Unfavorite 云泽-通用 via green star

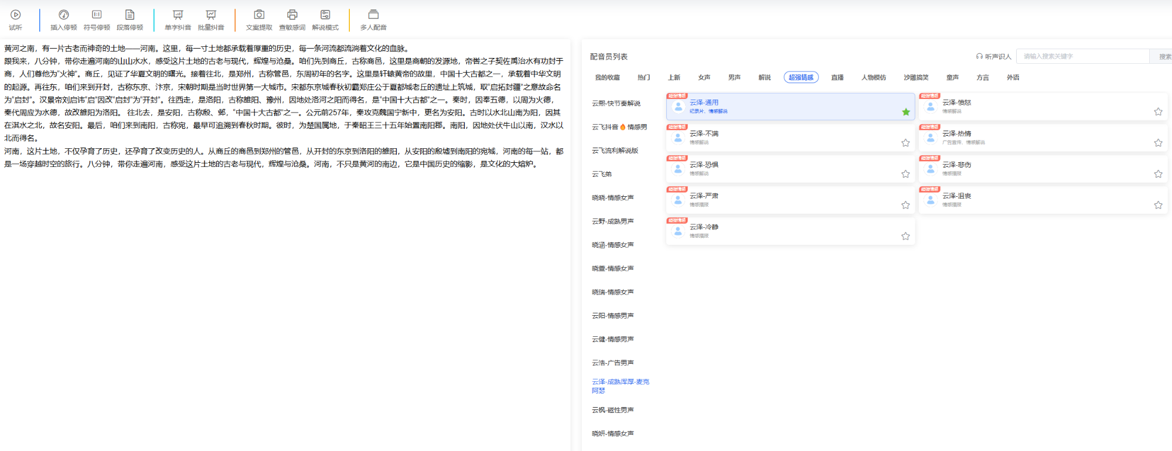906,112
